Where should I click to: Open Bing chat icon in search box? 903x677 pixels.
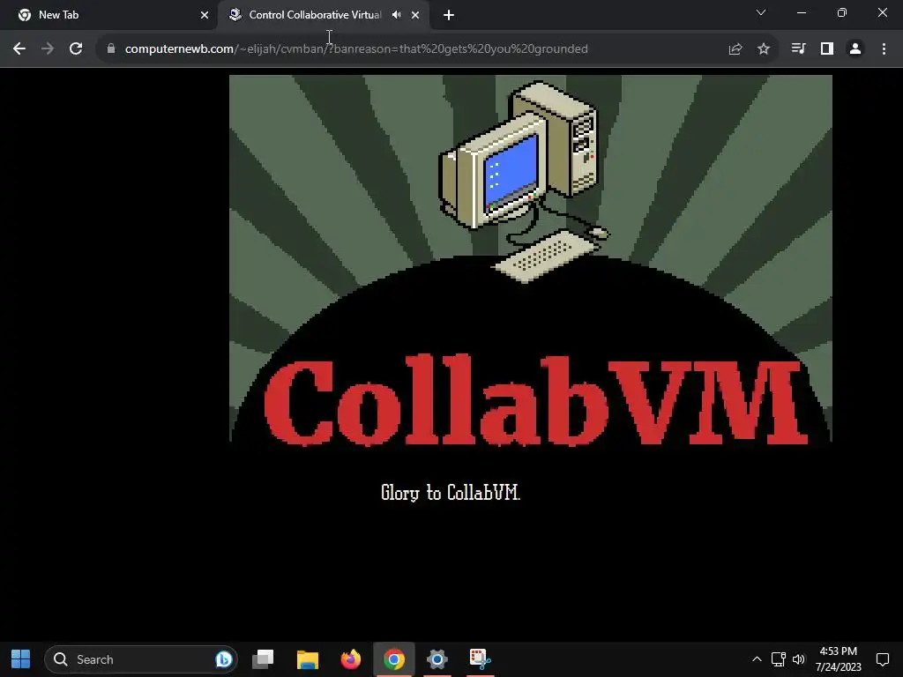(223, 659)
